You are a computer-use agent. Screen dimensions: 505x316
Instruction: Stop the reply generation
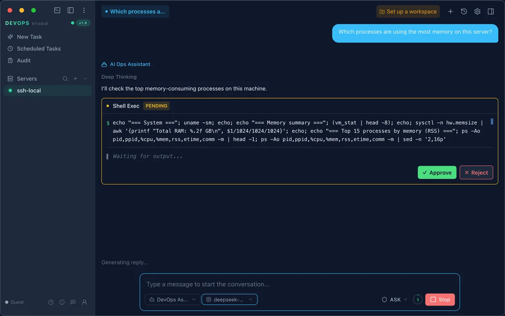coord(440,300)
